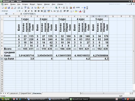Expand the Name Box N9 dropdown

[x=14, y=14]
